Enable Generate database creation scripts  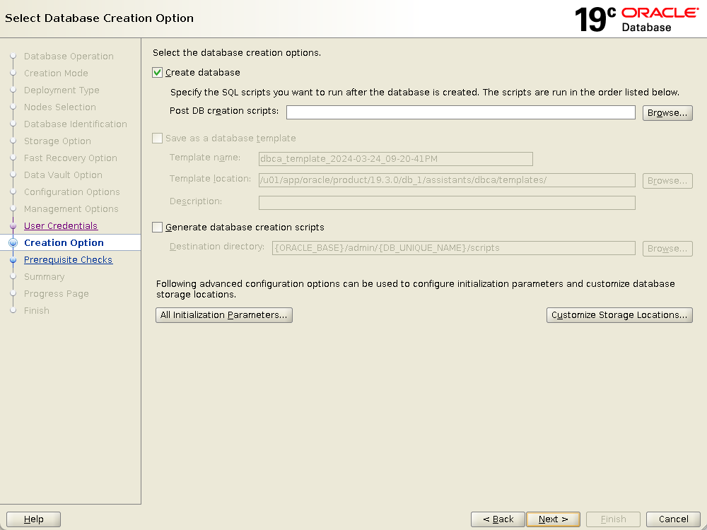coord(158,228)
